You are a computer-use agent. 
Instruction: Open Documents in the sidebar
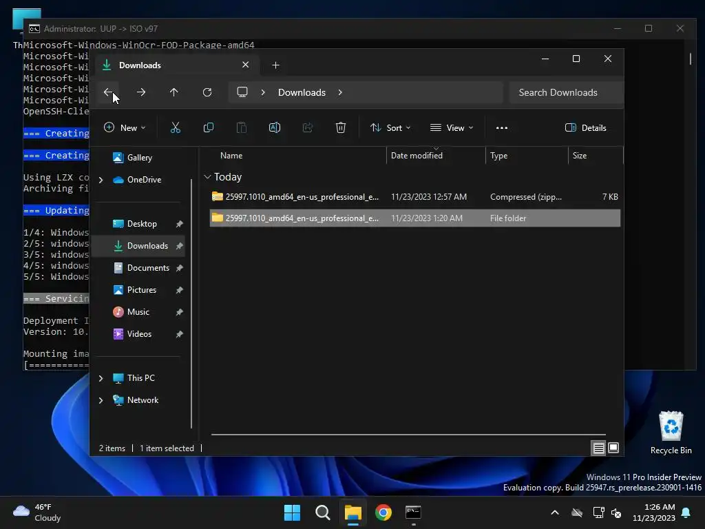coord(148,268)
